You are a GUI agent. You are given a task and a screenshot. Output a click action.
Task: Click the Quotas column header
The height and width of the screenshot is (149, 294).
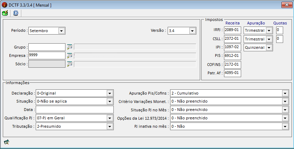click(x=280, y=23)
